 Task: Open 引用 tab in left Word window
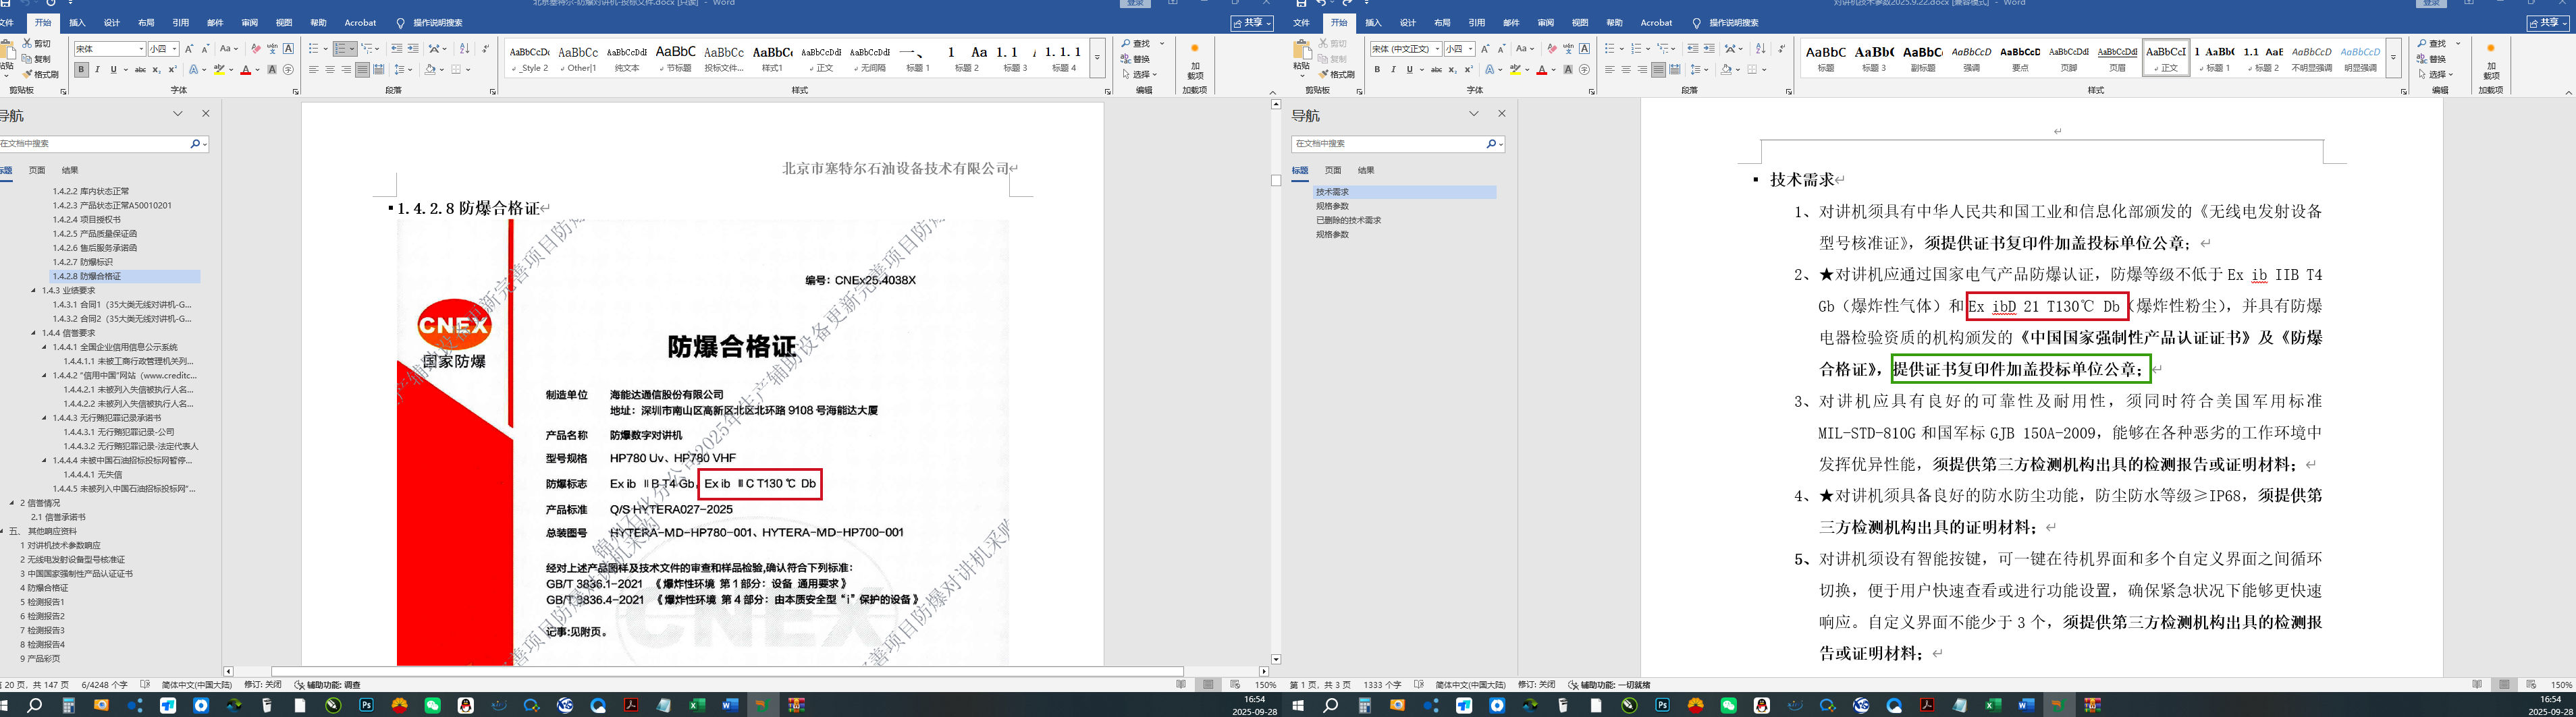click(180, 23)
